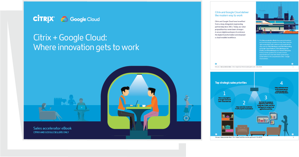The width and height of the screenshot is (299, 157).
Task: Click the 'Top strategic sales priorities' heading
Action: pos(231,82)
